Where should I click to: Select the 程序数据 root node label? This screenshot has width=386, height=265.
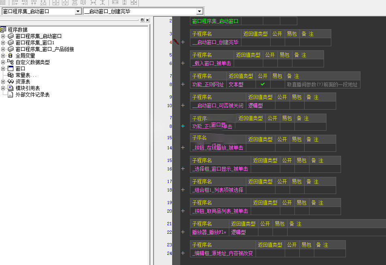[x=17, y=30]
